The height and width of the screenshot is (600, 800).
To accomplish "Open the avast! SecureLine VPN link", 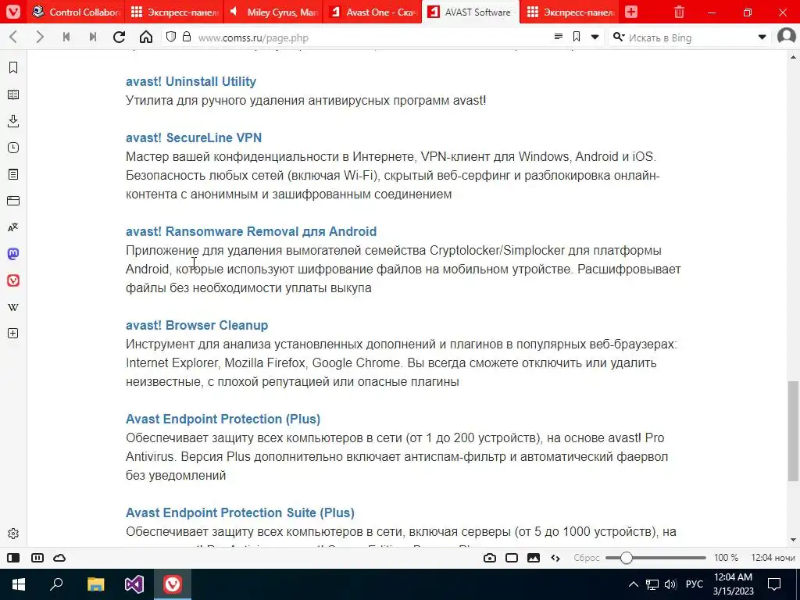I will (x=194, y=137).
